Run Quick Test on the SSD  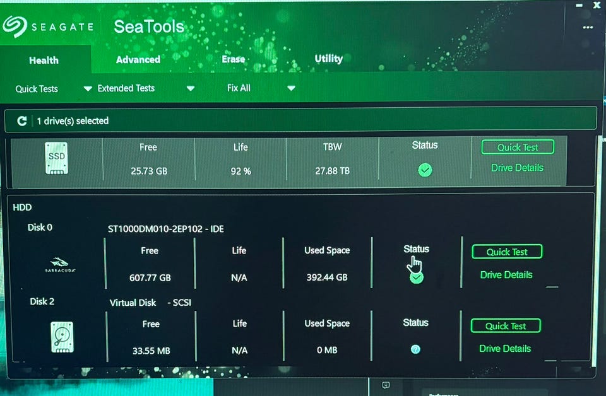pos(518,147)
